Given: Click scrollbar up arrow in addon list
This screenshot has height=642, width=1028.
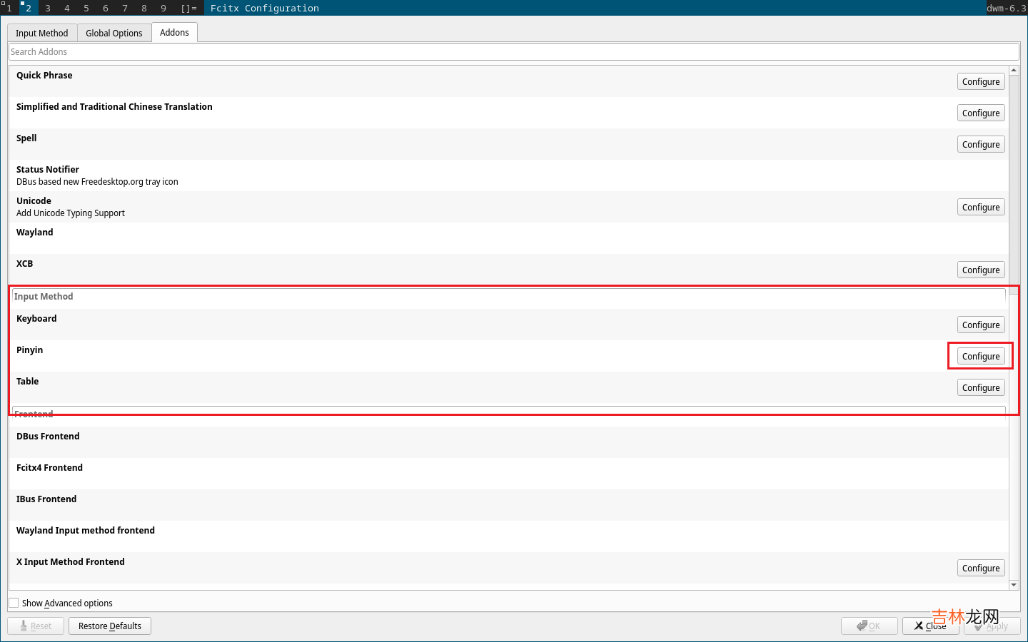Looking at the screenshot, I should tap(1014, 70).
